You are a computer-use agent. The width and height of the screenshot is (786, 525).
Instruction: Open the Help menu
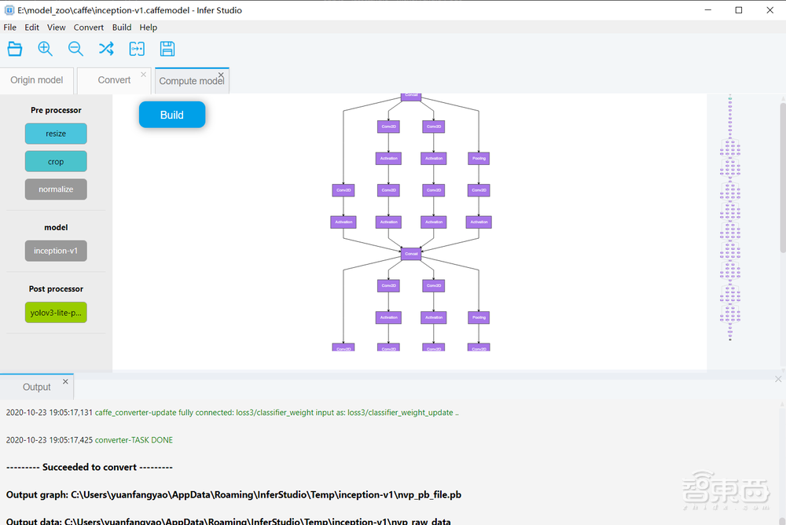(149, 28)
